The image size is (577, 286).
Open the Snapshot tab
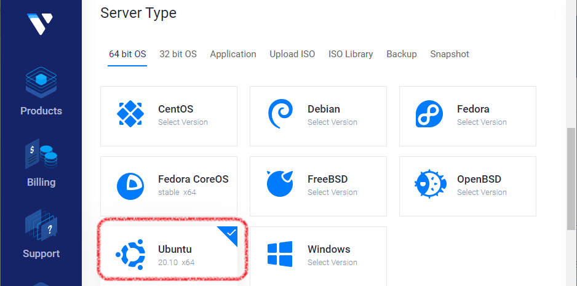[450, 54]
